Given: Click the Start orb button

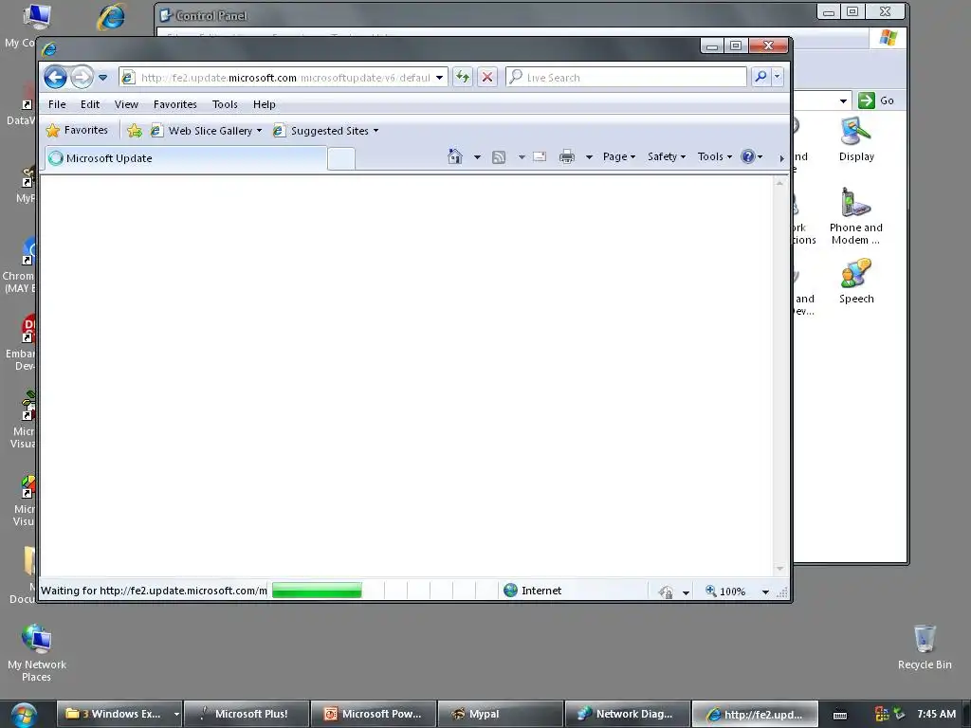Looking at the screenshot, I should coord(23,715).
